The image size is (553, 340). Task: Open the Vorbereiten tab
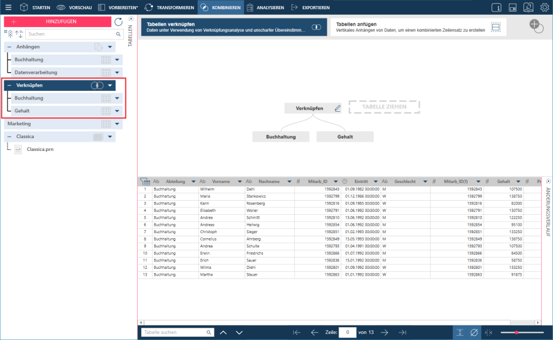(118, 7)
